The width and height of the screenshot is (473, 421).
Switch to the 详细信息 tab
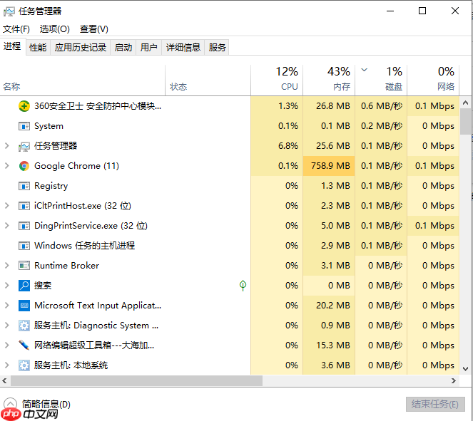(x=183, y=47)
